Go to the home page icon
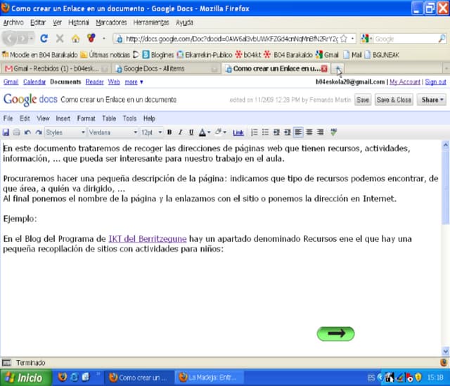Image resolution: width=450 pixels, height=386 pixels. [75, 39]
